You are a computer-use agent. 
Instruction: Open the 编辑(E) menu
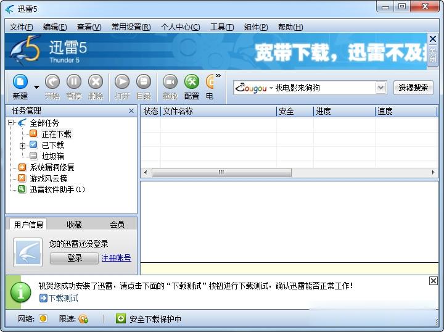(55, 27)
